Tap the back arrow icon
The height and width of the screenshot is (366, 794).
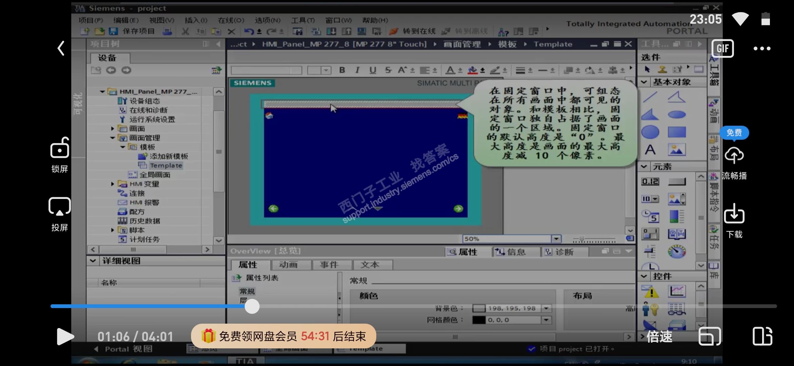click(61, 48)
